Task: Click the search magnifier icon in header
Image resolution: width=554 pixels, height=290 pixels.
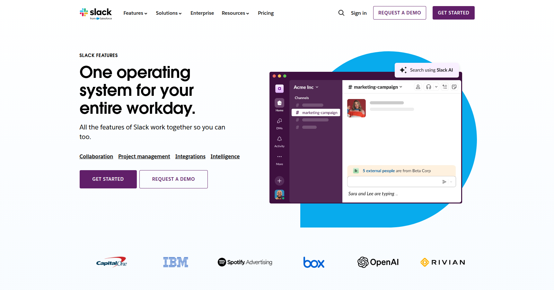Action: [341, 13]
